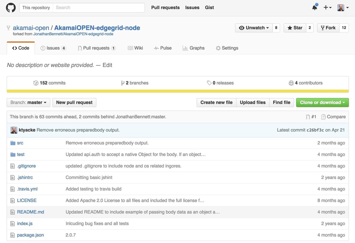Create new file in repository

[217, 102]
